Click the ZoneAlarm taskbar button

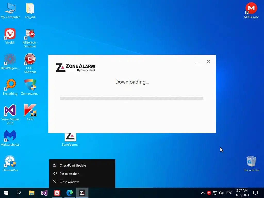tap(82, 193)
